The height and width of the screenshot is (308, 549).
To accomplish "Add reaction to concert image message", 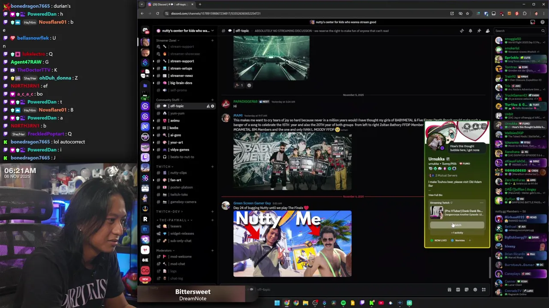I will (249, 85).
